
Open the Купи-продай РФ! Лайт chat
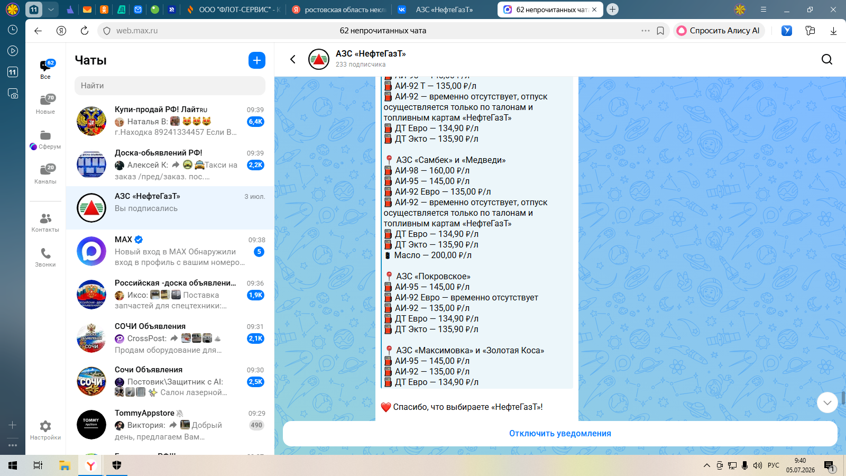coord(170,121)
